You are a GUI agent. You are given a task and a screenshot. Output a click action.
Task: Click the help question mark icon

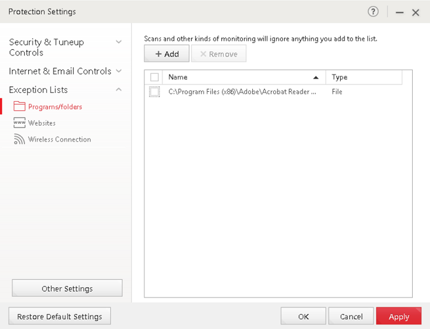click(x=373, y=12)
